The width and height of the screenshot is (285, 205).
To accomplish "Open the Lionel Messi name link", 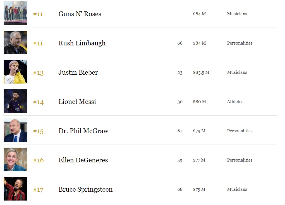I will coord(77,102).
